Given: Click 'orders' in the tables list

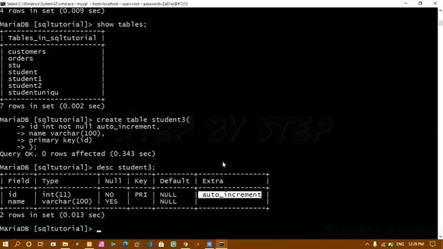Looking at the screenshot, I should pyautogui.click(x=21, y=58).
